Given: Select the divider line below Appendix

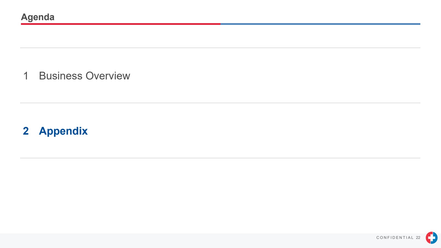Looking at the screenshot, I should coord(220,158).
